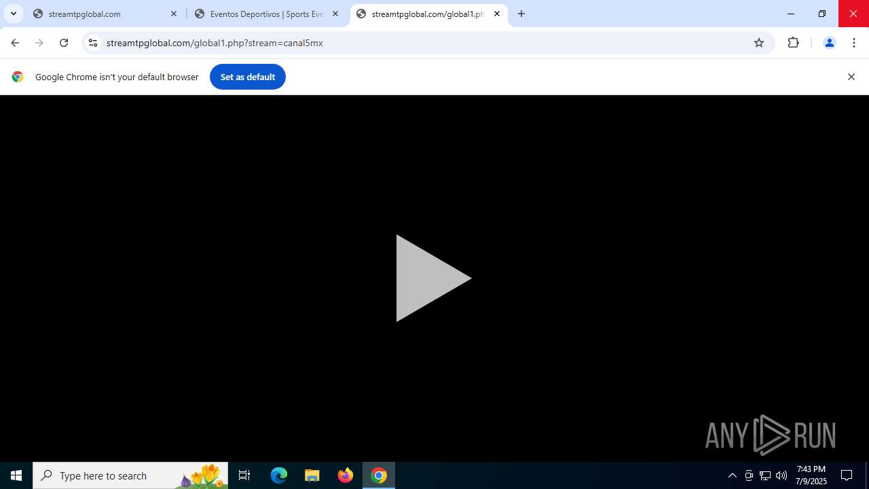
Task: Play the video in the center
Action: point(433,278)
